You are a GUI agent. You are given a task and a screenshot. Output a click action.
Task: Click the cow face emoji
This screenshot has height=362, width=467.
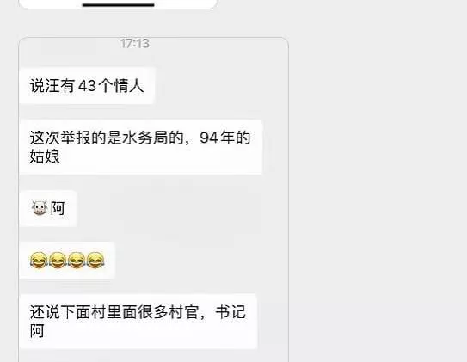tap(40, 208)
